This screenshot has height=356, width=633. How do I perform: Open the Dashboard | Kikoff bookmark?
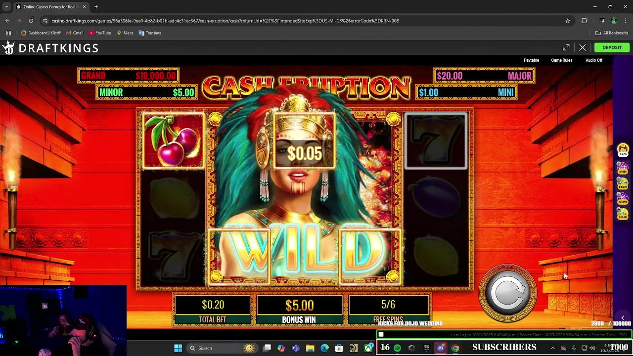click(x=41, y=33)
